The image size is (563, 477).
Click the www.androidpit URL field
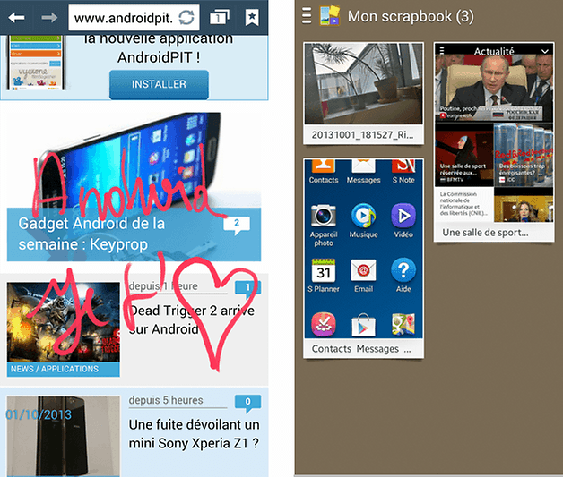click(134, 18)
